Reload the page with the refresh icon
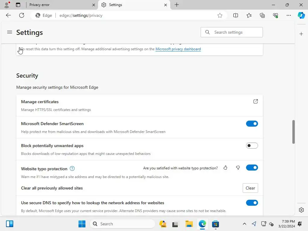The width and height of the screenshot is (308, 231). (x=22, y=15)
